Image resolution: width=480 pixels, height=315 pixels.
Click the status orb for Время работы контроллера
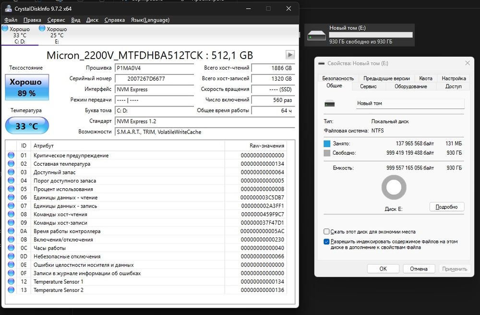(11, 231)
